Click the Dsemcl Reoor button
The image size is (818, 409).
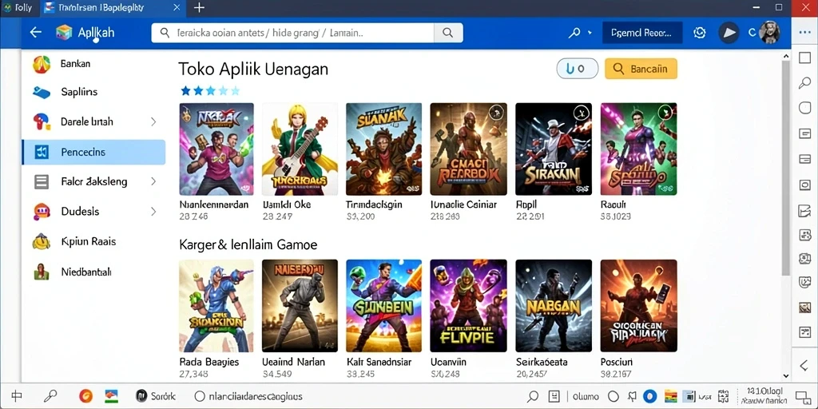tap(642, 33)
